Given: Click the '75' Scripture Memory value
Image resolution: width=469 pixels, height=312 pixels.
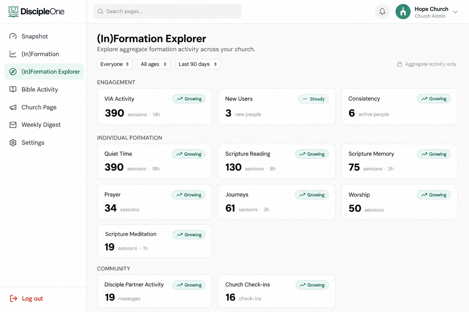Looking at the screenshot, I should click(x=354, y=167).
